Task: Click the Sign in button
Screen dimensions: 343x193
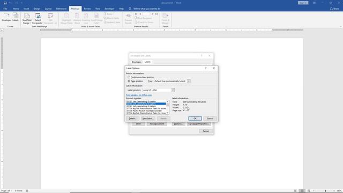Action: (303, 3)
